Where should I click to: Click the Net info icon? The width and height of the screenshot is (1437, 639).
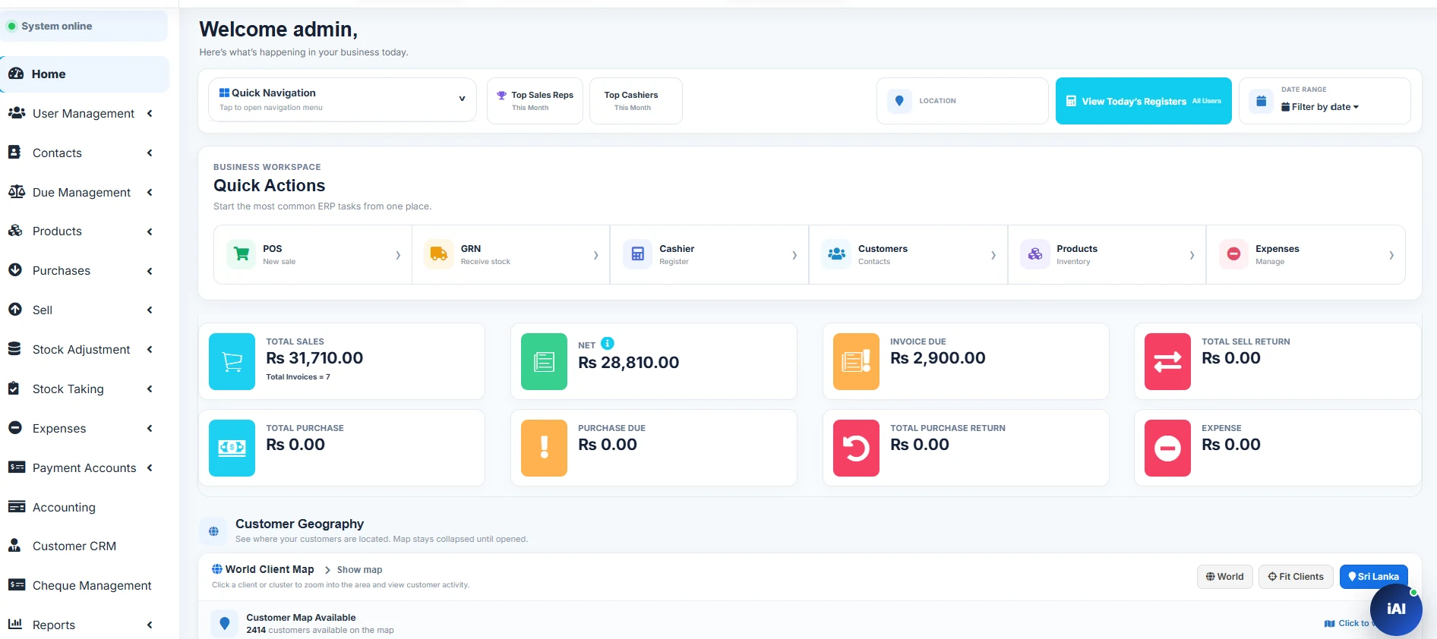pos(608,343)
